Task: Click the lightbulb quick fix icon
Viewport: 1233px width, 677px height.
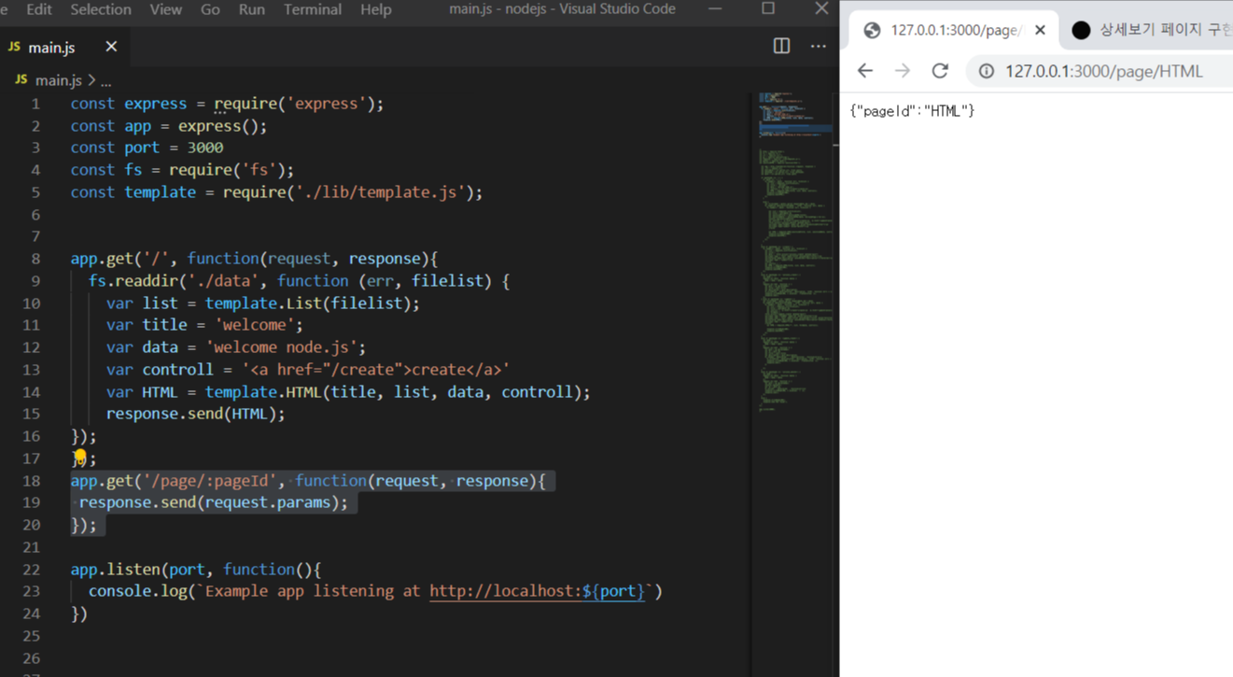Action: pyautogui.click(x=79, y=457)
